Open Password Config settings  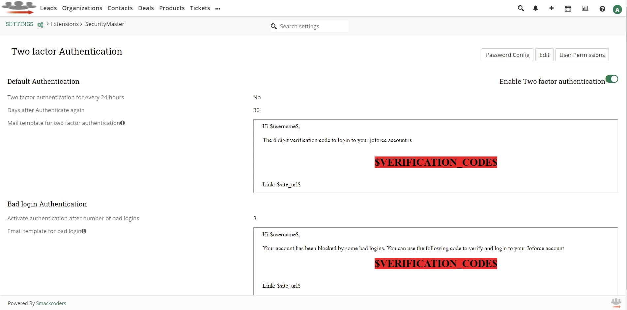click(x=507, y=55)
